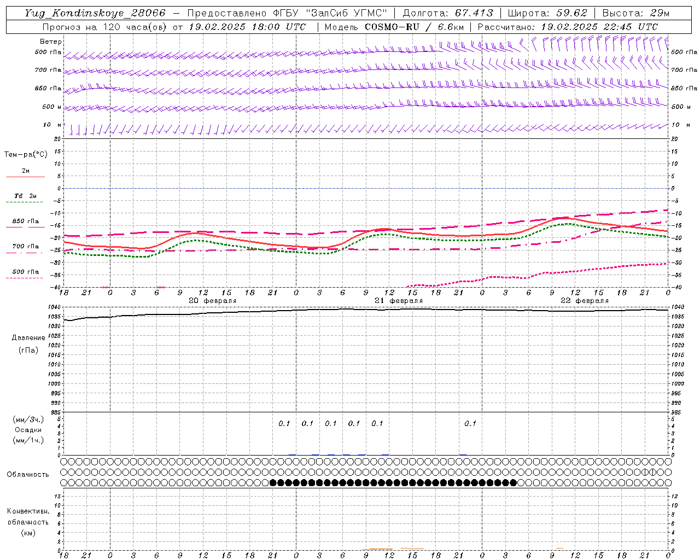The width and height of the screenshot is (700, 560).
Task: Select the 'Рассчитано: 19.02.2025 22:45 UTC' timestamp
Action: (568, 27)
